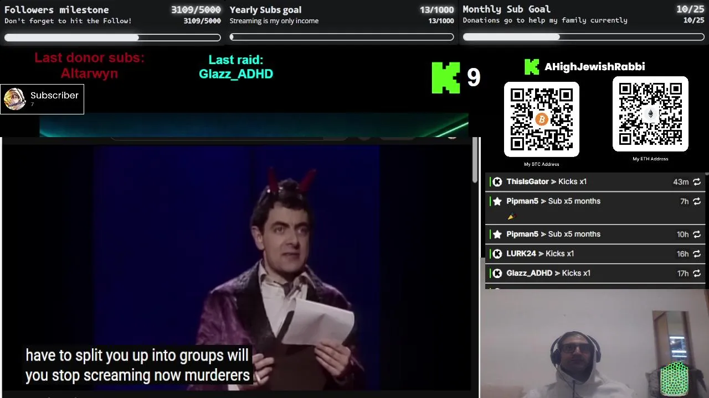Click the video panel vertical scrollbar

pyautogui.click(x=475, y=160)
